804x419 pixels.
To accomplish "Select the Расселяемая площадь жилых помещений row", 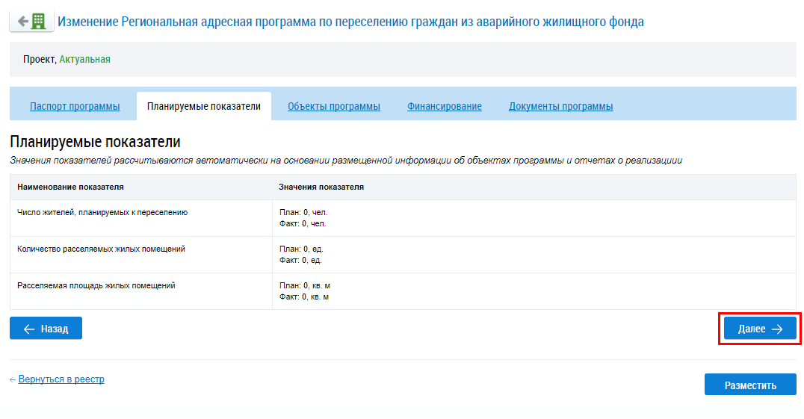I will click(x=96, y=285).
